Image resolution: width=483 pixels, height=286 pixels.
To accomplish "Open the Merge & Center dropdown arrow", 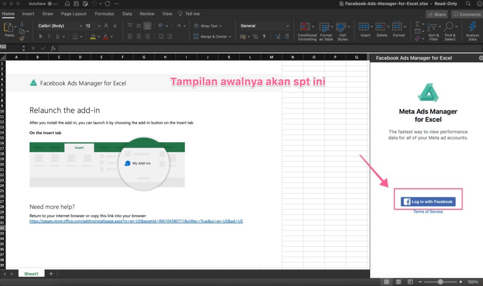I will (230, 36).
